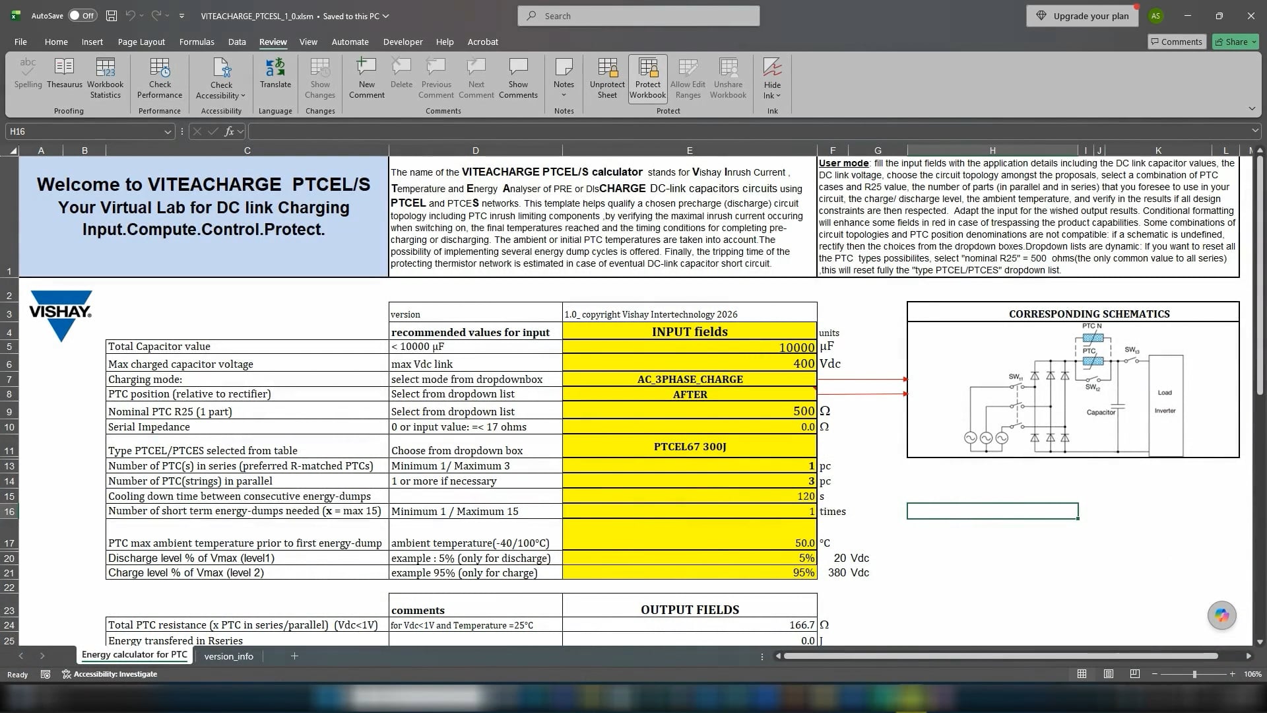
Task: Switch to Page Break Preview in the status bar
Action: (1135, 674)
